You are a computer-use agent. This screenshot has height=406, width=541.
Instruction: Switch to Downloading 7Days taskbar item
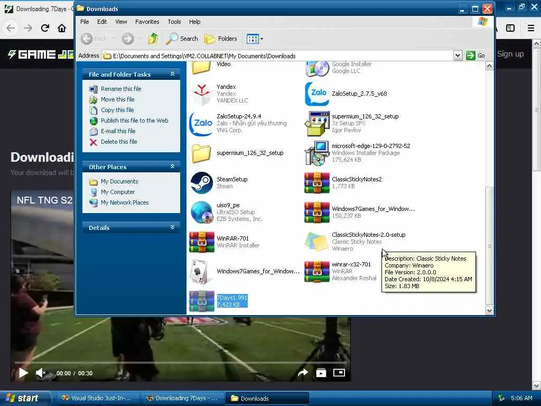click(x=182, y=398)
